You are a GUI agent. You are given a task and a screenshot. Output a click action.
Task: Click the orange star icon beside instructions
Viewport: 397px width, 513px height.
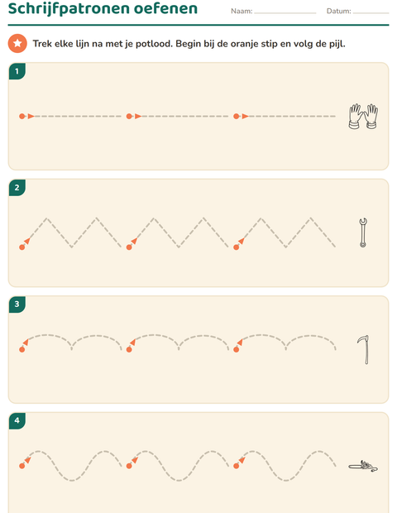17,44
